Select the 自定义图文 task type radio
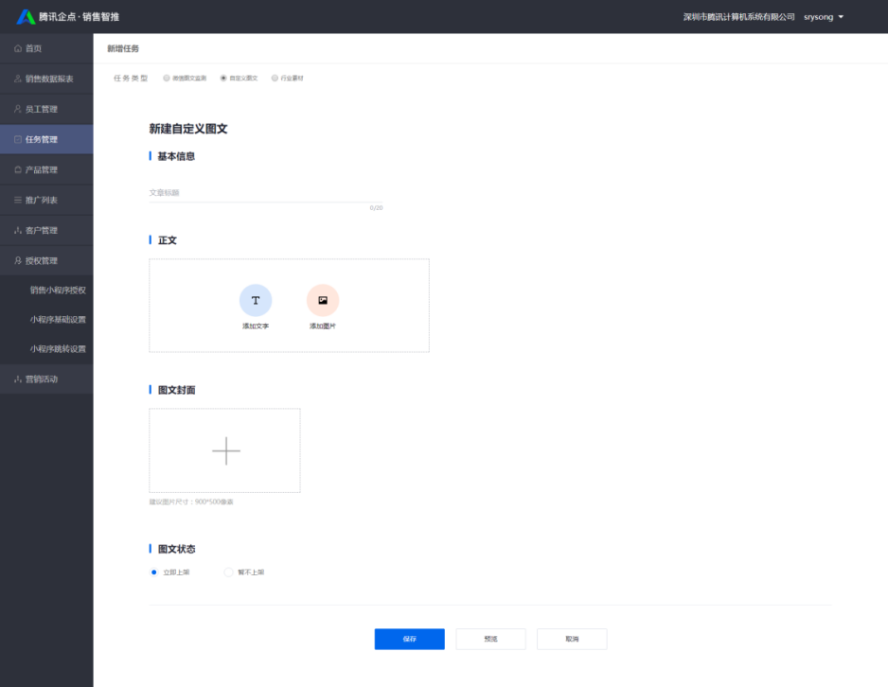Screen dimensions: 888x687 223,79
